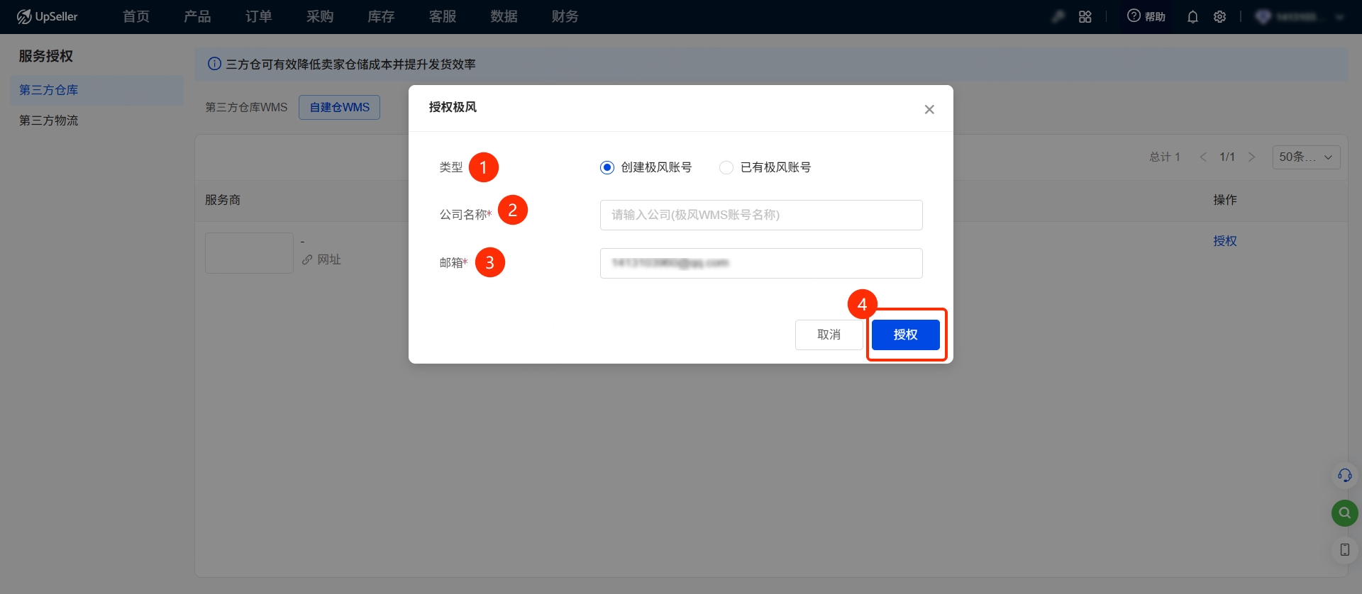Click the 1/1 page indicator
The height and width of the screenshot is (594, 1362).
(1227, 157)
